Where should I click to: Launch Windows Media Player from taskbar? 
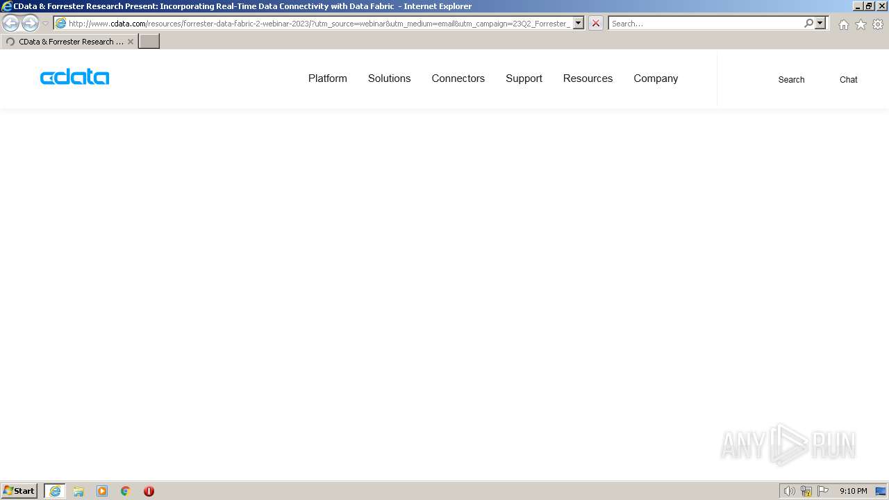tap(102, 491)
